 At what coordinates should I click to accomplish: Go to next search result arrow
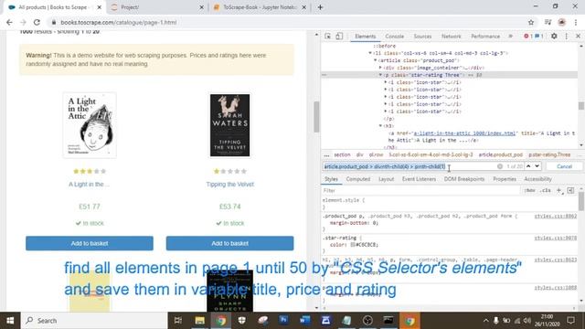click(x=537, y=166)
